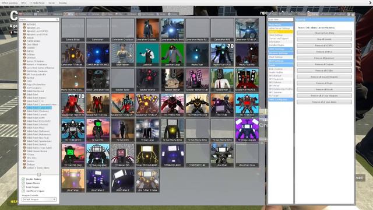The width and height of the screenshot is (373, 210).
Task: Select the Mecha Titan EP 70 icon
Action: click(x=222, y=55)
